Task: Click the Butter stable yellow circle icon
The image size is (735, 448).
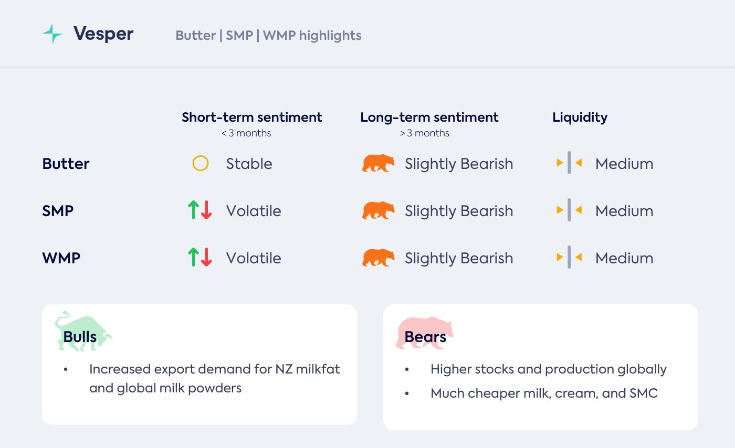Action: 201,164
